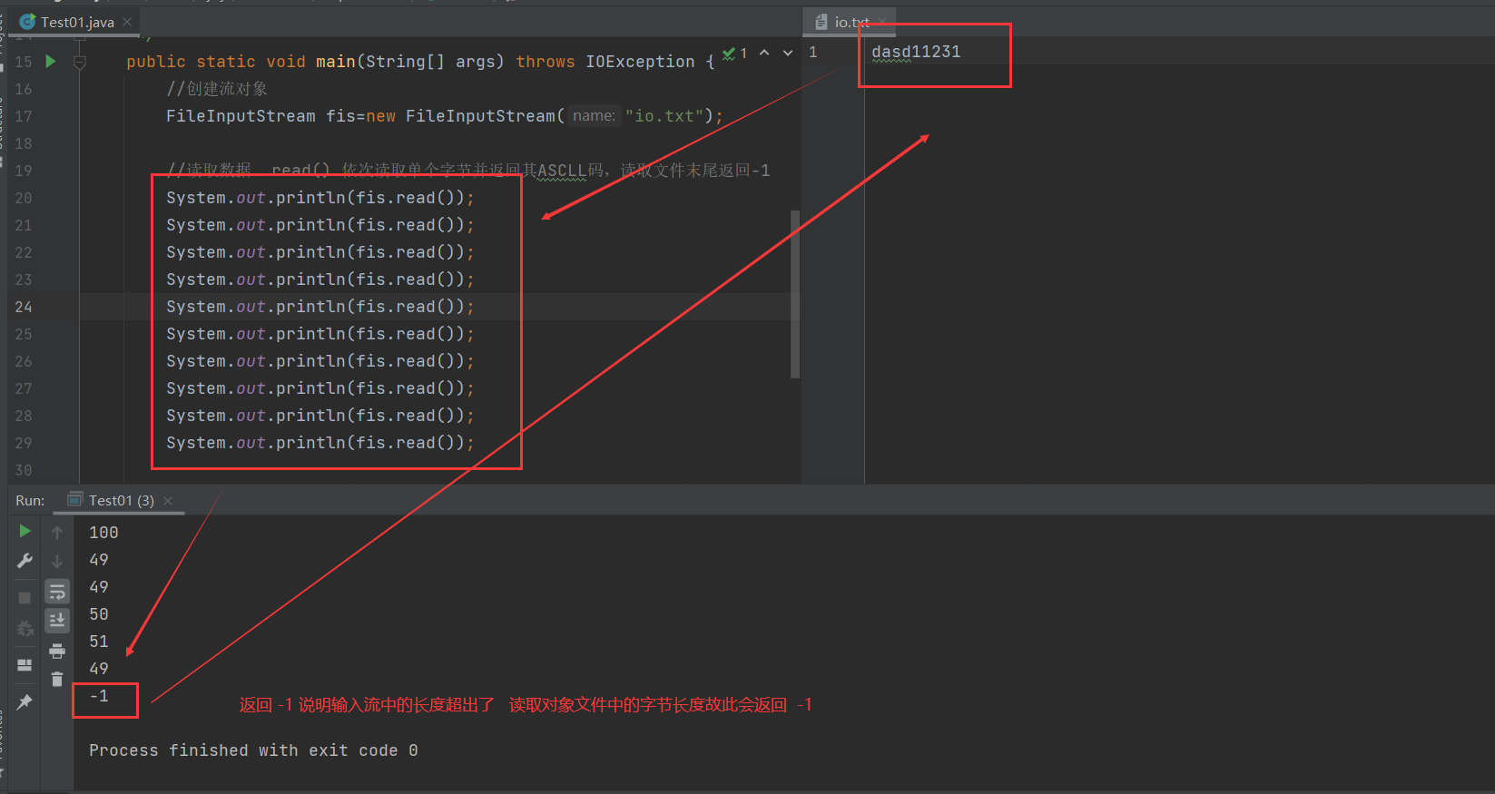Click the println statement on line 20
The image size is (1495, 794).
[320, 198]
